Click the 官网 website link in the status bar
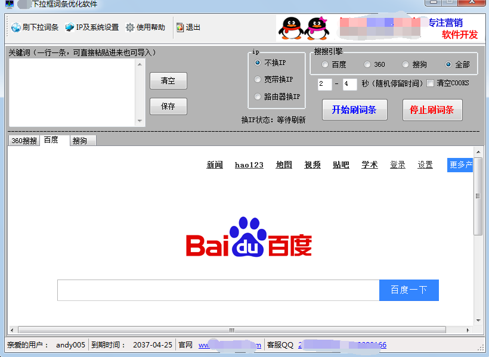Viewport: 489px width, 357px height. (230, 345)
